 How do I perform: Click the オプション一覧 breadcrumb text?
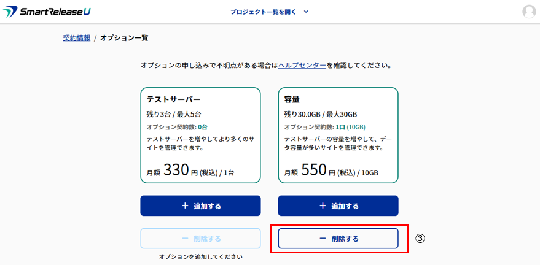click(124, 38)
